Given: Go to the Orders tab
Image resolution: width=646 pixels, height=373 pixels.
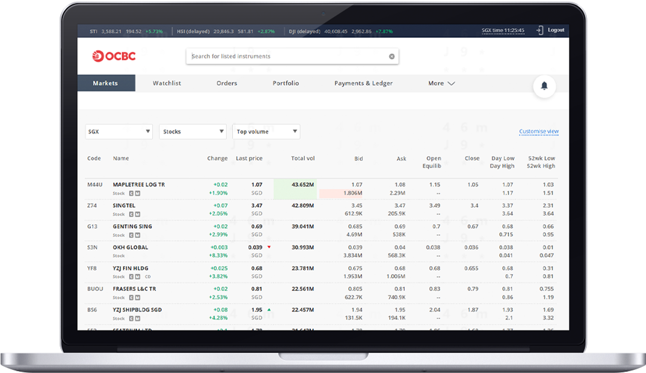Looking at the screenshot, I should pos(227,83).
